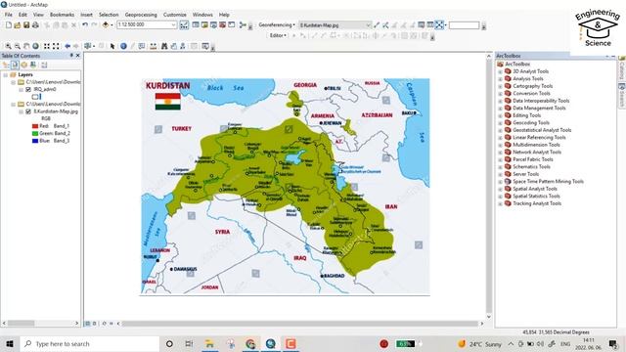Open the Bookmarks menu
The height and width of the screenshot is (352, 626).
pos(62,15)
